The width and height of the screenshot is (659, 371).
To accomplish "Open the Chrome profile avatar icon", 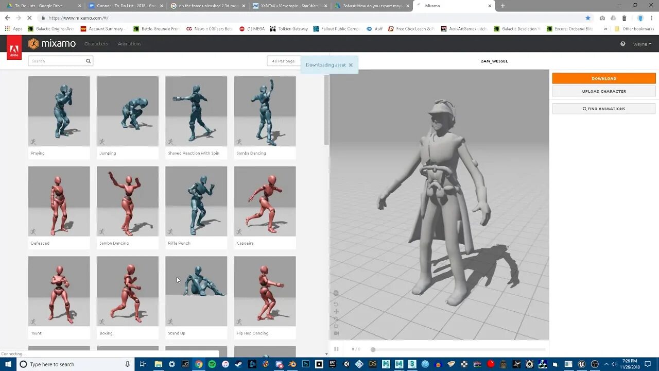I will pyautogui.click(x=640, y=18).
